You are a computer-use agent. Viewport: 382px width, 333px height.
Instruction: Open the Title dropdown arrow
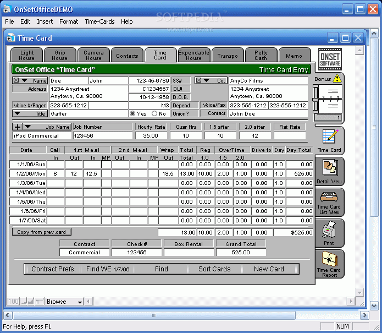tap(17, 113)
